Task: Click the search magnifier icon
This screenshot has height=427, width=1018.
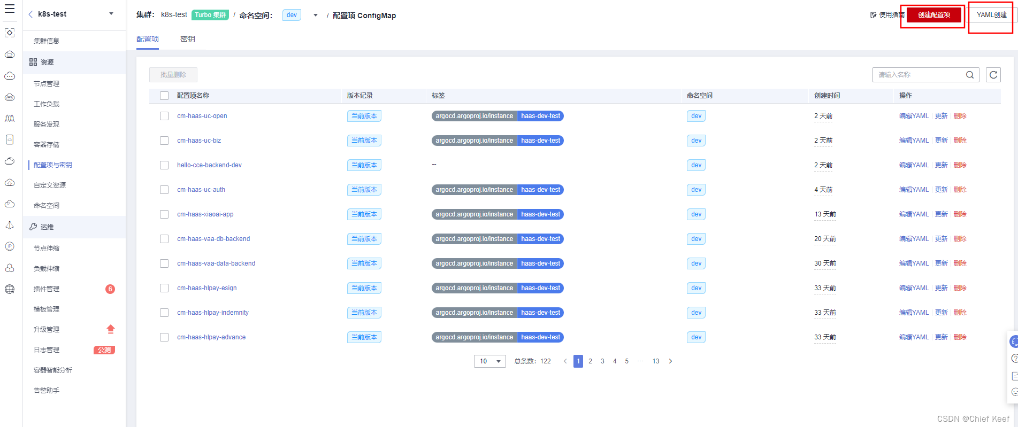Action: (970, 75)
